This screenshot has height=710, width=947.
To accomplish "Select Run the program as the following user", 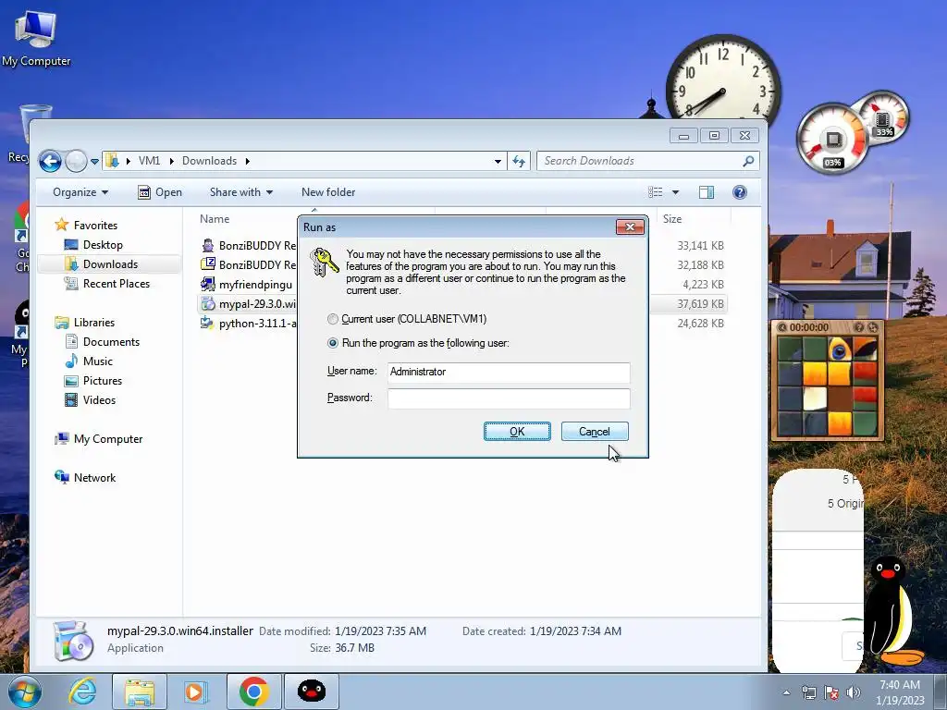I will [x=332, y=343].
